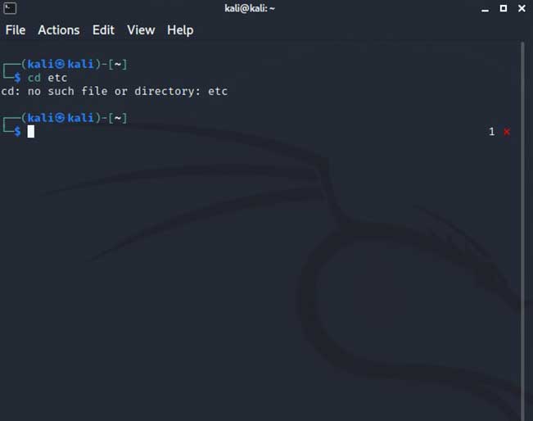Image resolution: width=533 pixels, height=421 pixels.
Task: Click the 'no such file or directory' error line
Action: tap(115, 91)
